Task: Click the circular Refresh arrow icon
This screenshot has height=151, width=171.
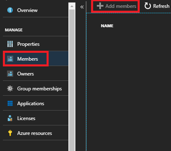Action: click(148, 6)
